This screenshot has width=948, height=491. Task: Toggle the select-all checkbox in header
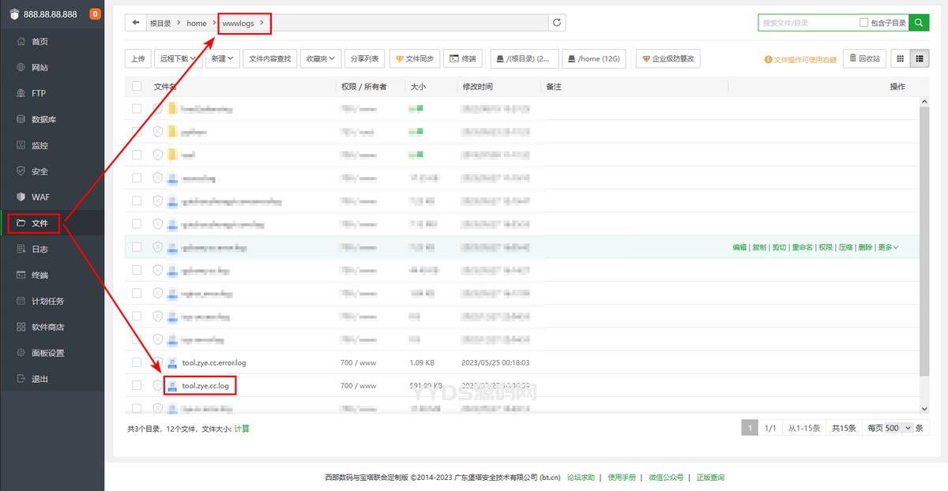coord(137,86)
